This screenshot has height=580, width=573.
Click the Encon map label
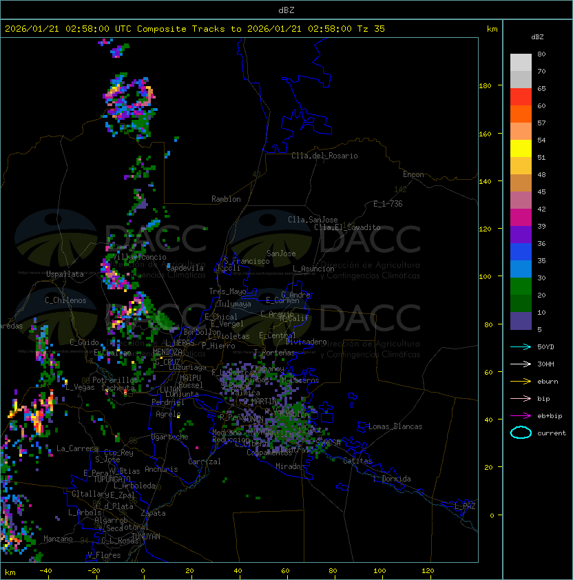(x=413, y=174)
